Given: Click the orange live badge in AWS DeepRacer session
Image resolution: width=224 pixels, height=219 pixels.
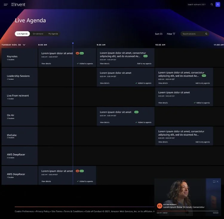Looking at the screenshot, I should click(77, 171).
